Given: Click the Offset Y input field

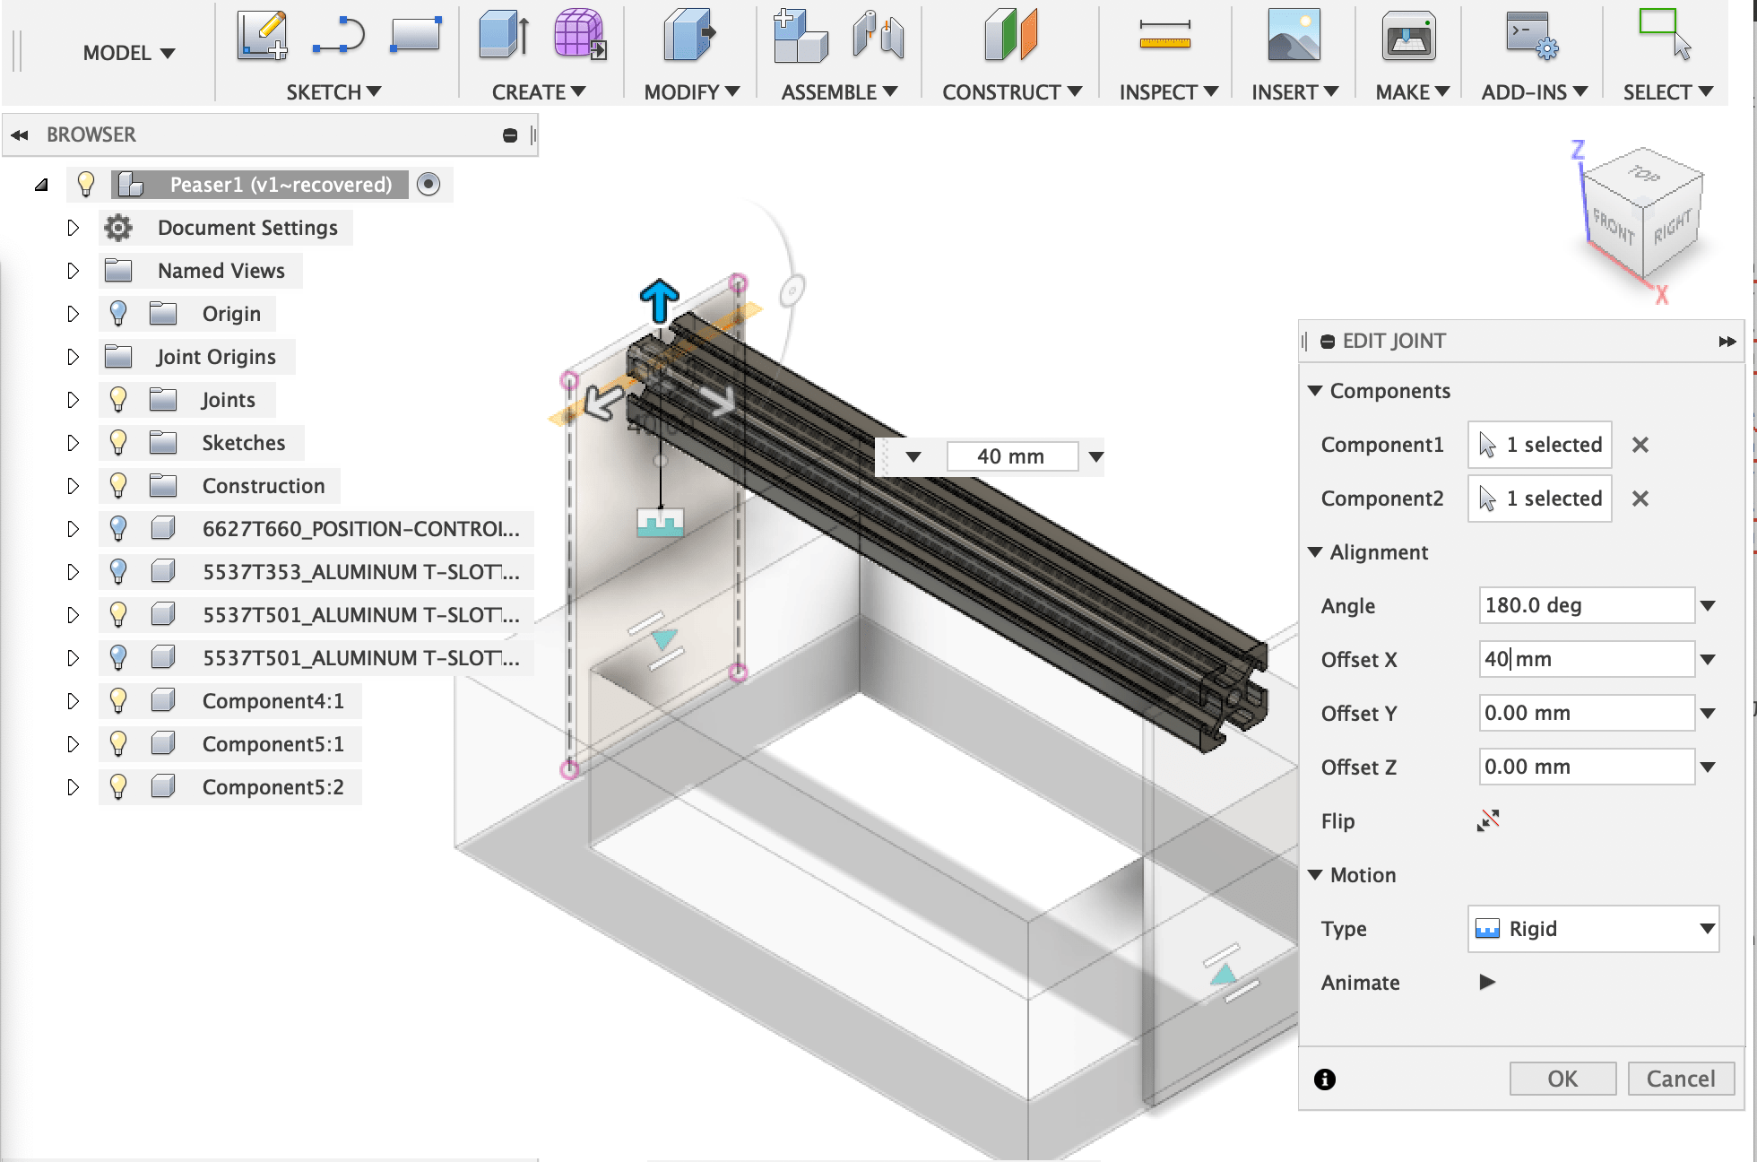Looking at the screenshot, I should click(1585, 713).
